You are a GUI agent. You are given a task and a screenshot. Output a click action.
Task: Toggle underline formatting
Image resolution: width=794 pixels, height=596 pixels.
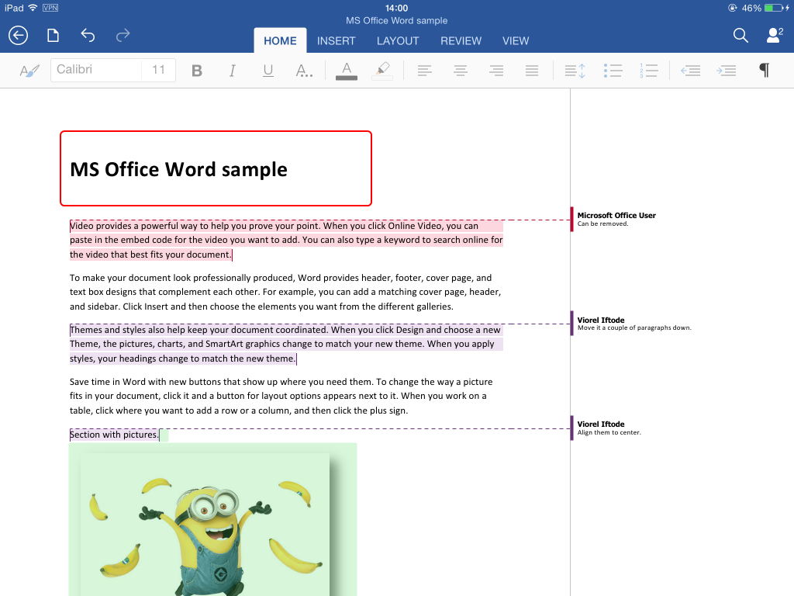268,71
